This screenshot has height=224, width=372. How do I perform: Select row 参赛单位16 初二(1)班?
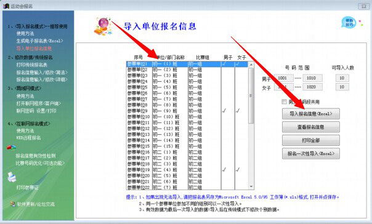tap(187, 152)
